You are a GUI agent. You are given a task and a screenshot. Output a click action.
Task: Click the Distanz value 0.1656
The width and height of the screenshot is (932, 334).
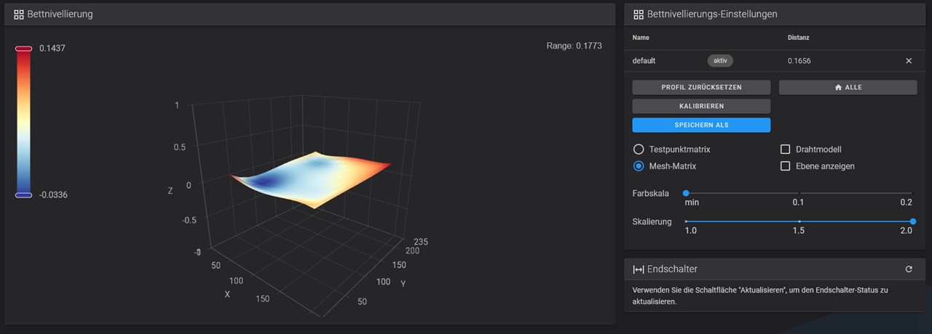(799, 61)
